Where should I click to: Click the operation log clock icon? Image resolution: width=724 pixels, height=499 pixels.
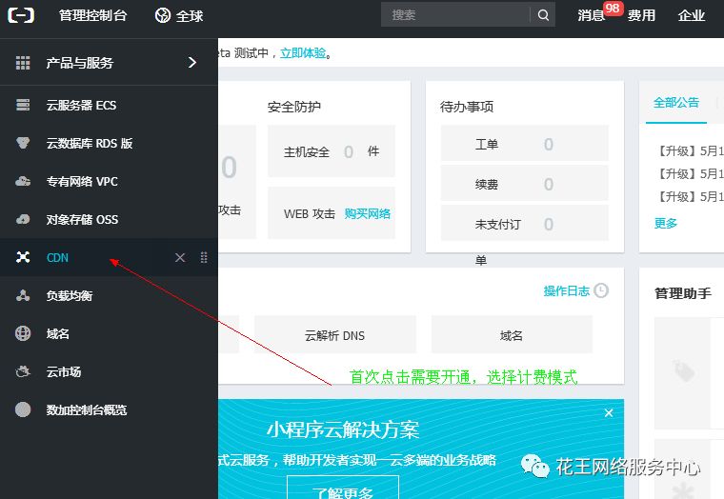pos(601,290)
